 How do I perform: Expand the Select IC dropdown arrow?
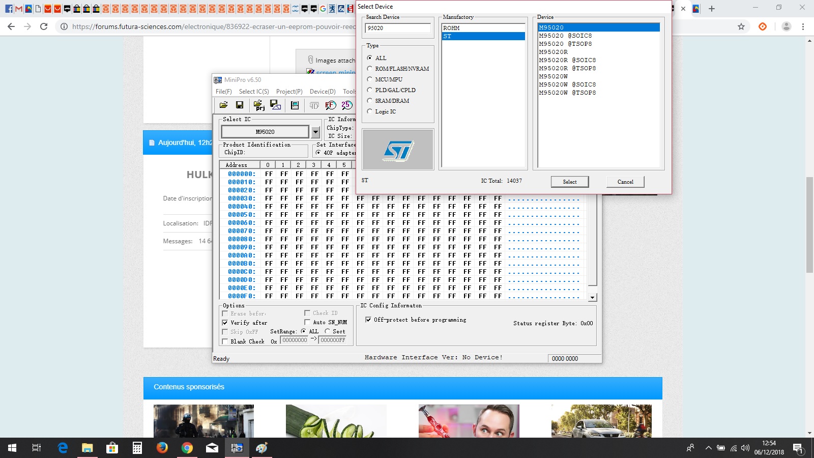click(315, 132)
